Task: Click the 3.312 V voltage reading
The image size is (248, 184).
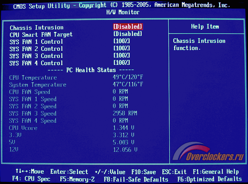Action: (123, 135)
